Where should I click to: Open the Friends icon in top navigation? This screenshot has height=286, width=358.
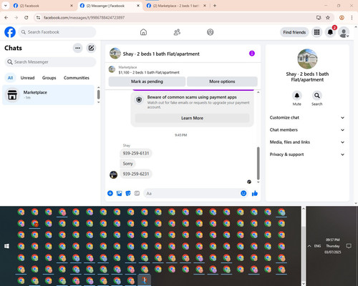point(177,32)
